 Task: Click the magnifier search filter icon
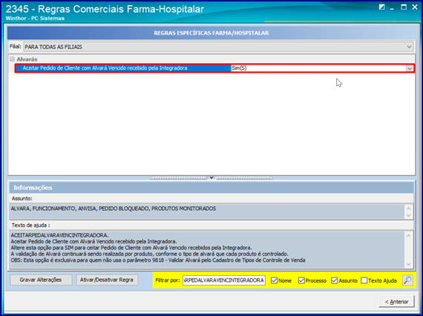coord(407,280)
